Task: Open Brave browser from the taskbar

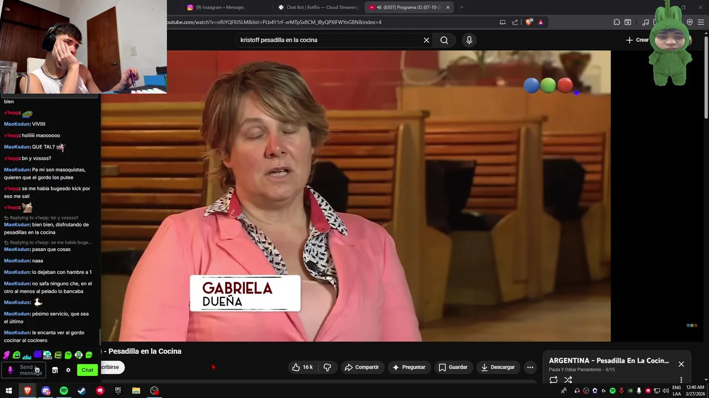Action: [27, 391]
